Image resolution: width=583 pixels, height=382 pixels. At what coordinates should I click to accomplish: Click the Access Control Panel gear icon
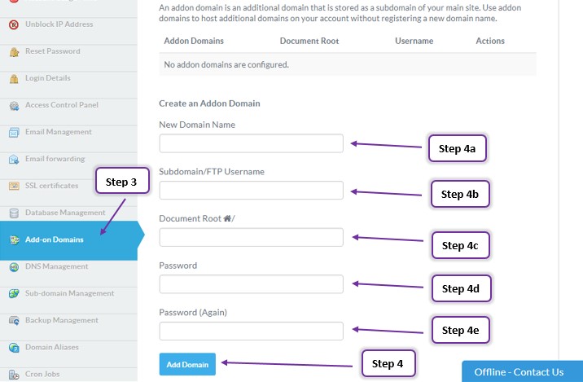tap(14, 106)
